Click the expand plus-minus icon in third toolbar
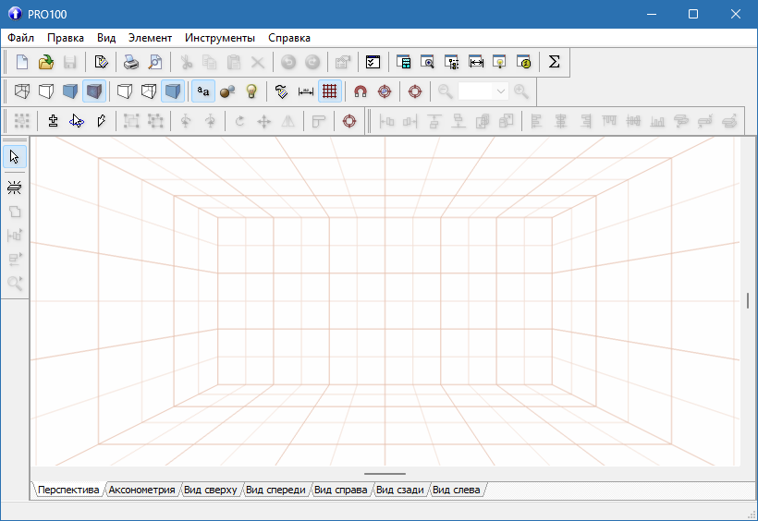 pos(53,121)
